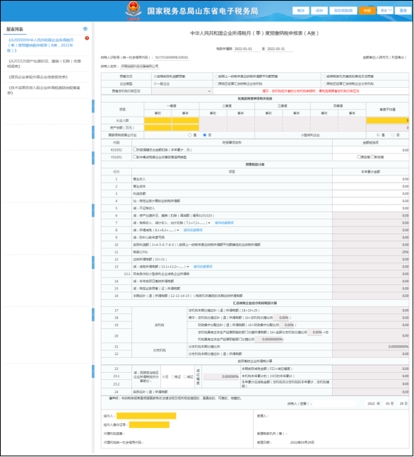Image resolution: width=414 pixels, height=457 pixels.
Task: Click 资产总额 first quarter 季初 field
Action: coord(158,127)
